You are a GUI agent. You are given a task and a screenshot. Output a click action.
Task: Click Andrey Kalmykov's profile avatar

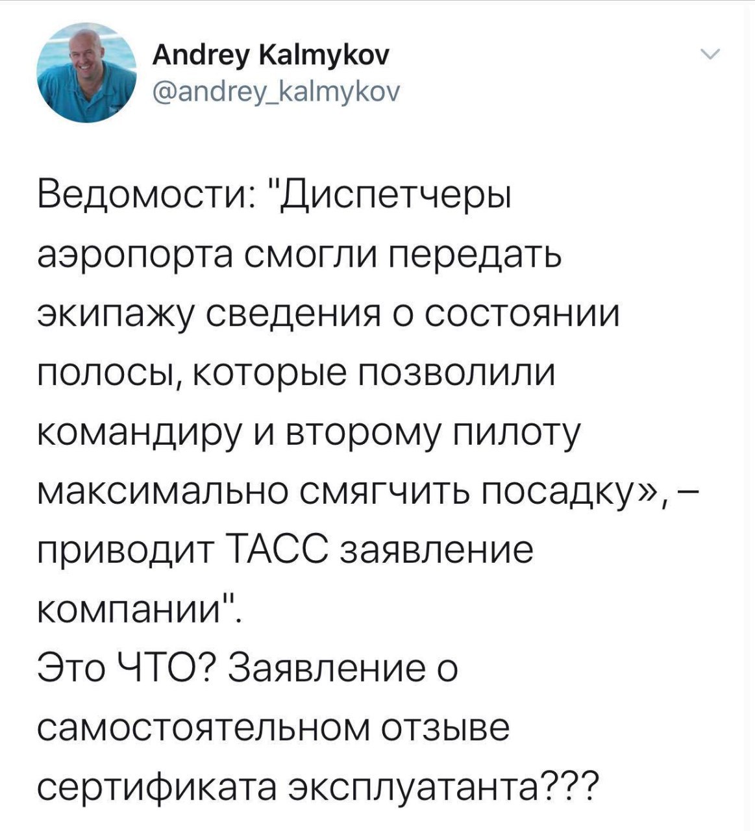click(x=86, y=71)
